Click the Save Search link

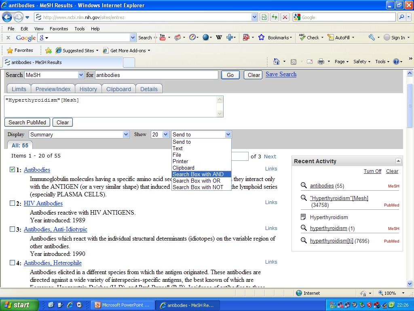tap(281, 74)
